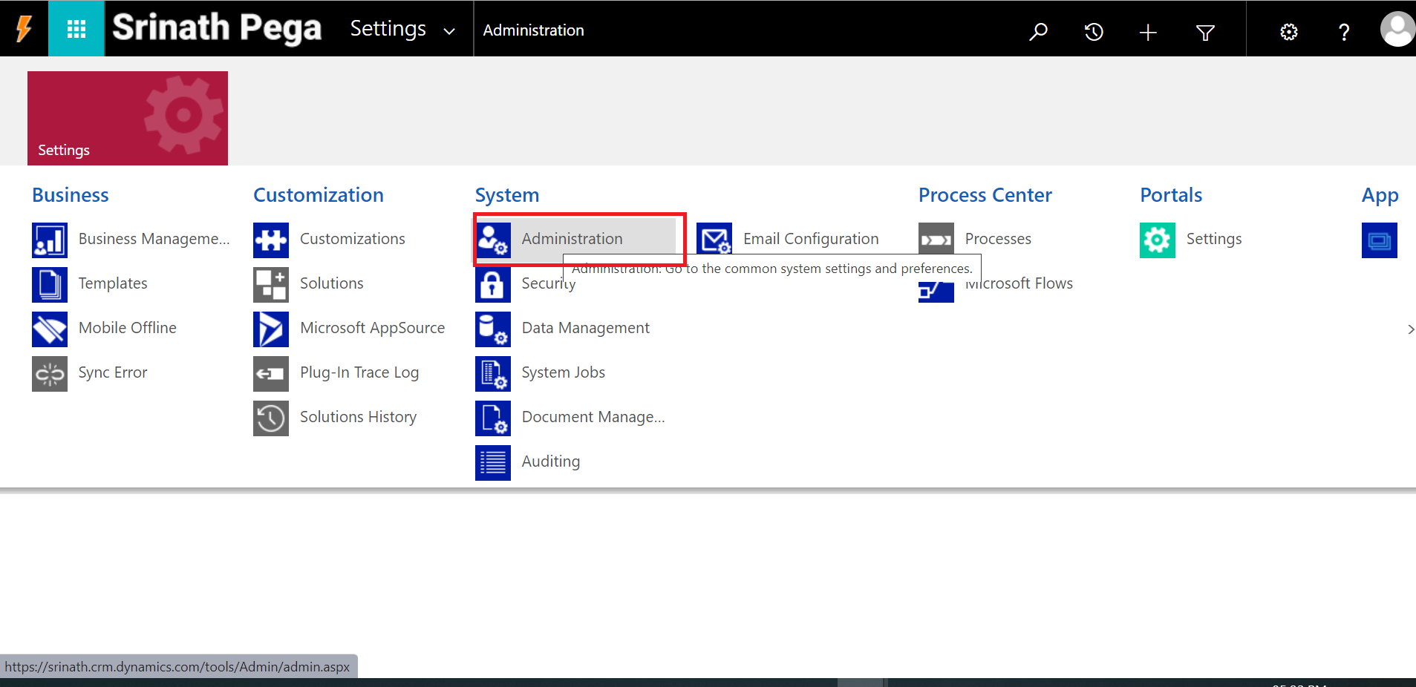Open recently viewed items history icon

(1093, 31)
